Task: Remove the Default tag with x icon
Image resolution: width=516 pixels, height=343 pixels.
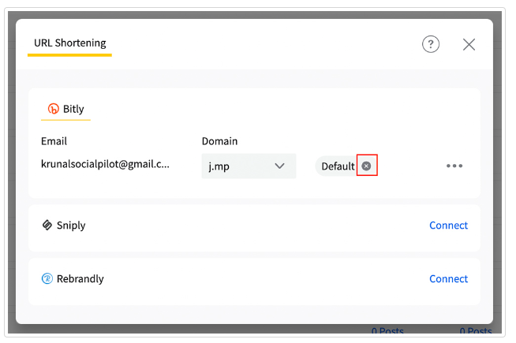Action: tap(366, 166)
